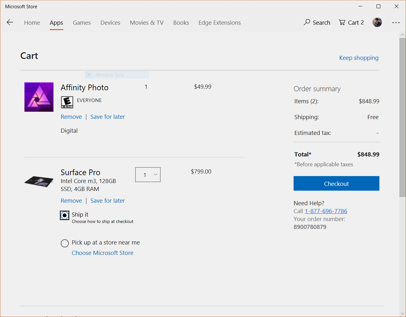406x317 pixels.
Task: Save Affinity Photo for later
Action: pyautogui.click(x=108, y=117)
